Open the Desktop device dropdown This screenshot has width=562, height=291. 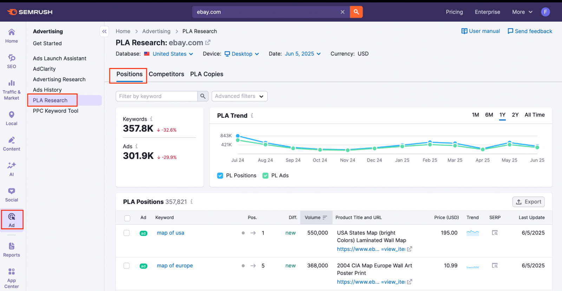tap(242, 54)
